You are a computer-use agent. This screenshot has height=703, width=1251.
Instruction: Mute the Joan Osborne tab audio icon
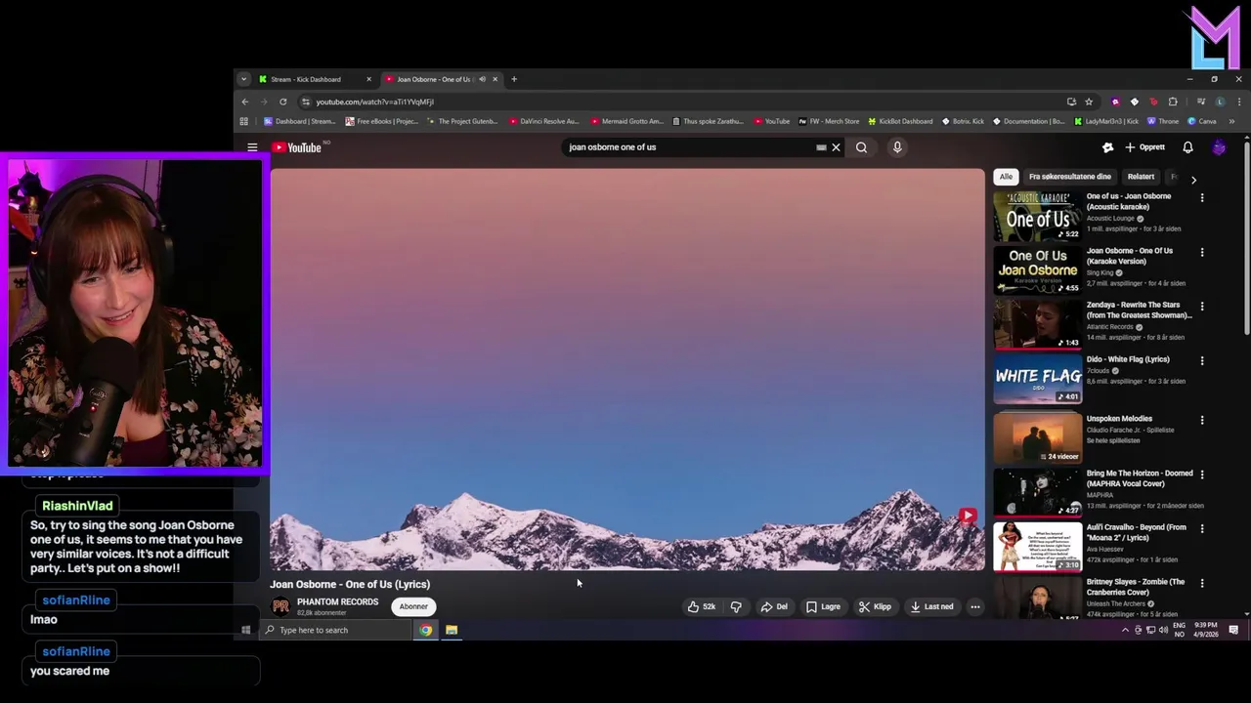[x=482, y=79]
